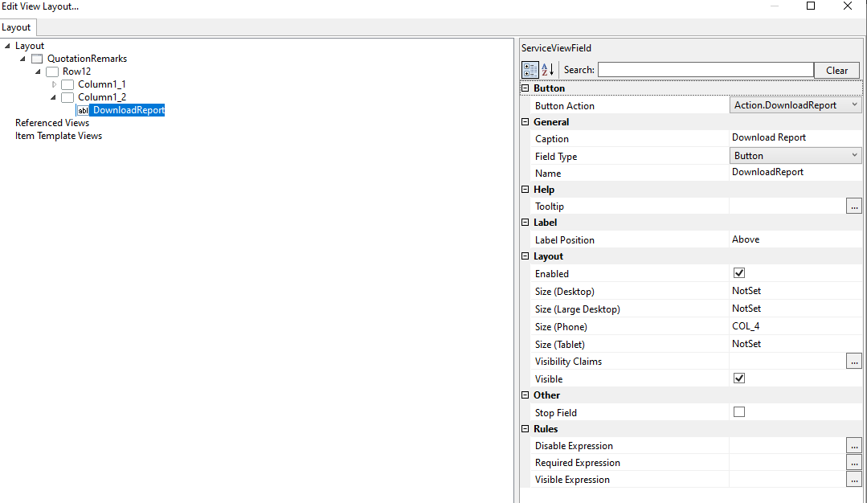Screen dimensions: 867x503
Task: Click the Size (Tablet) NotSet value
Action: pyautogui.click(x=746, y=344)
